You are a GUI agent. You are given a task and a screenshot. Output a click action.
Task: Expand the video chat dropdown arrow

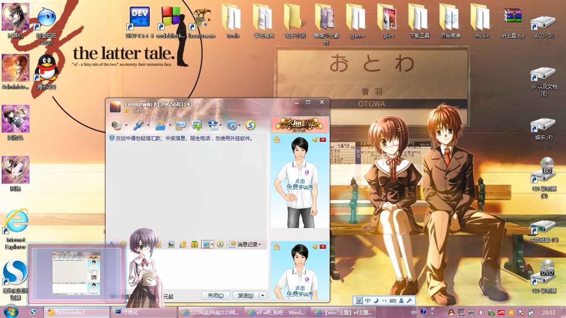click(x=126, y=125)
